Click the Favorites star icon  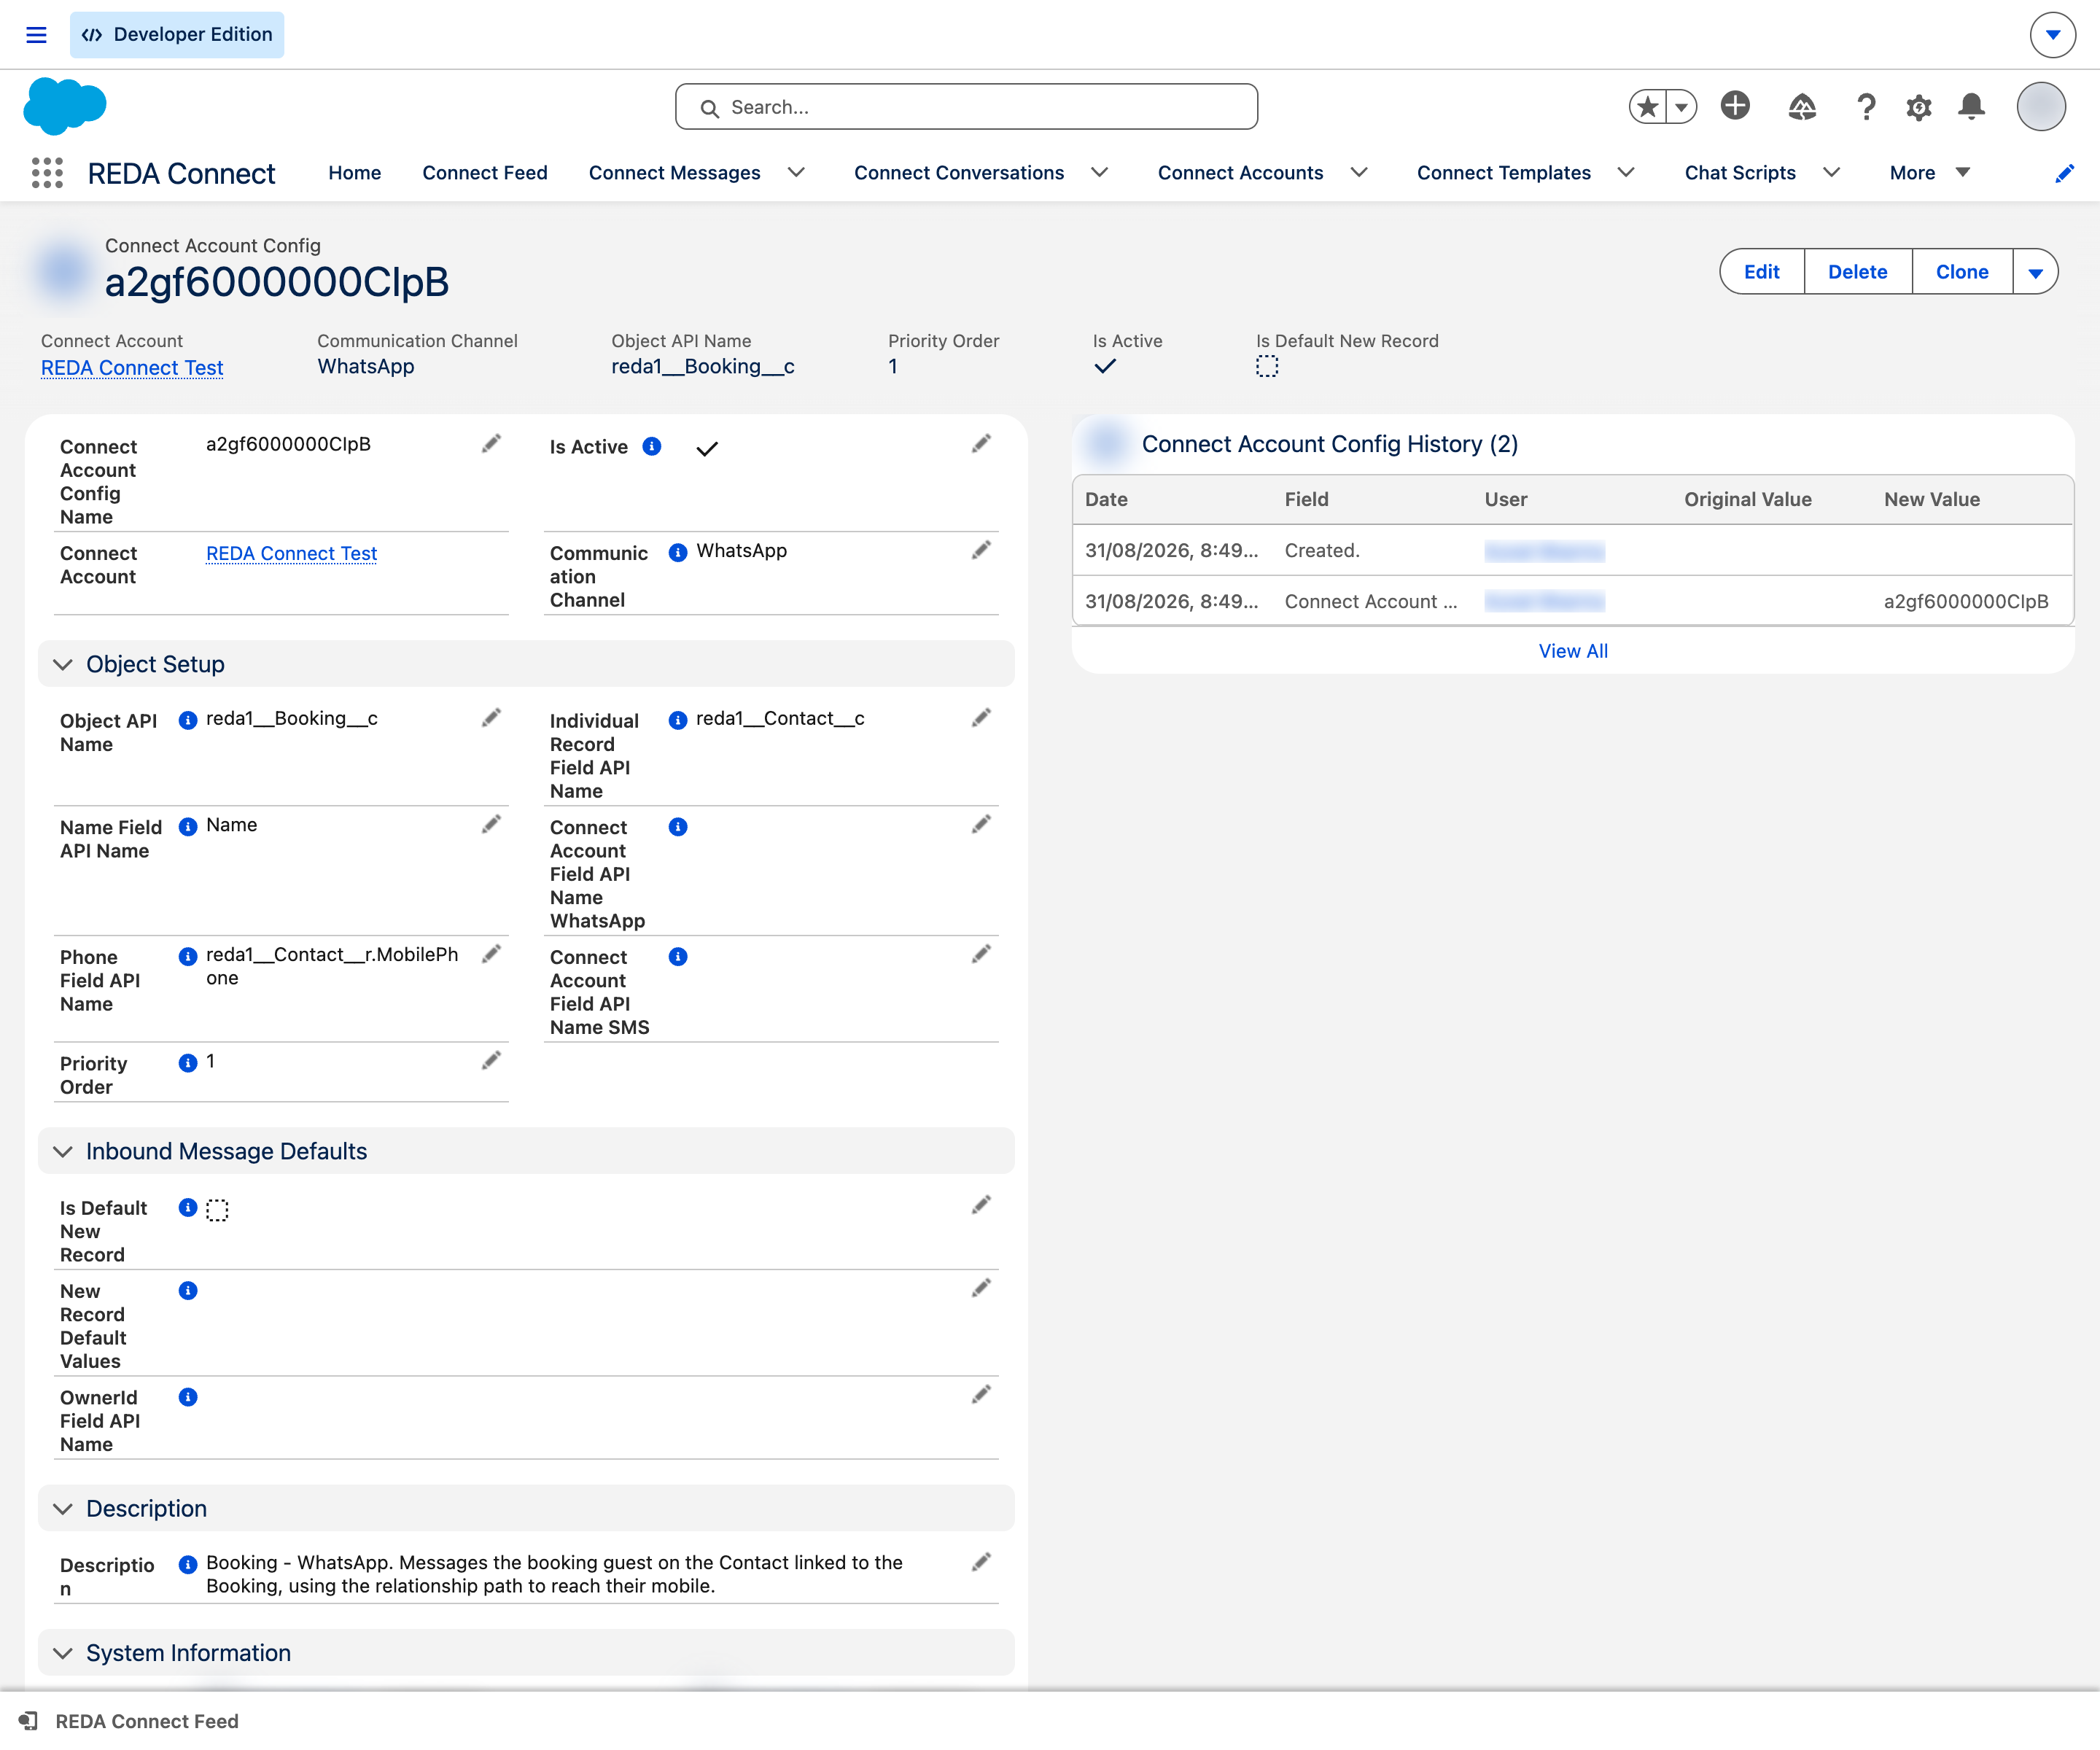1648,107
